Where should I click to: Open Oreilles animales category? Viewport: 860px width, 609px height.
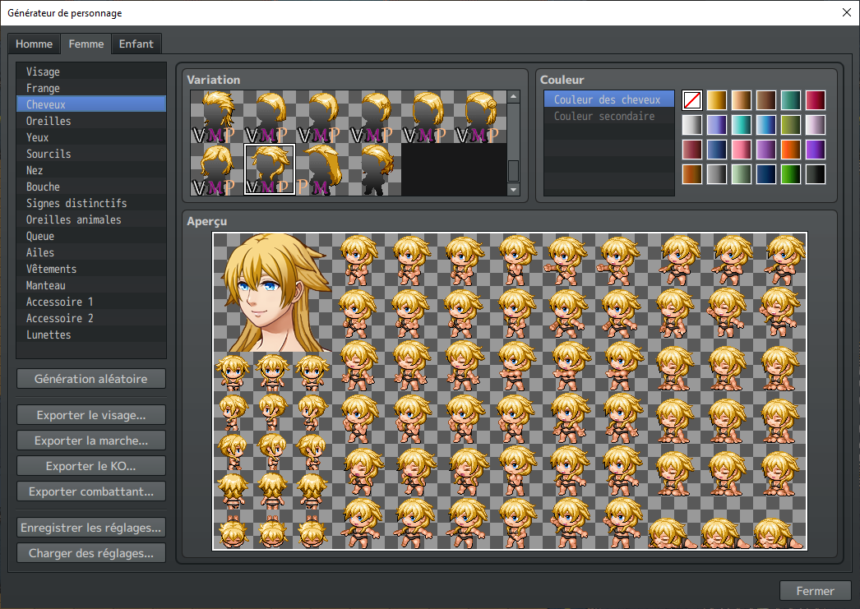91,219
